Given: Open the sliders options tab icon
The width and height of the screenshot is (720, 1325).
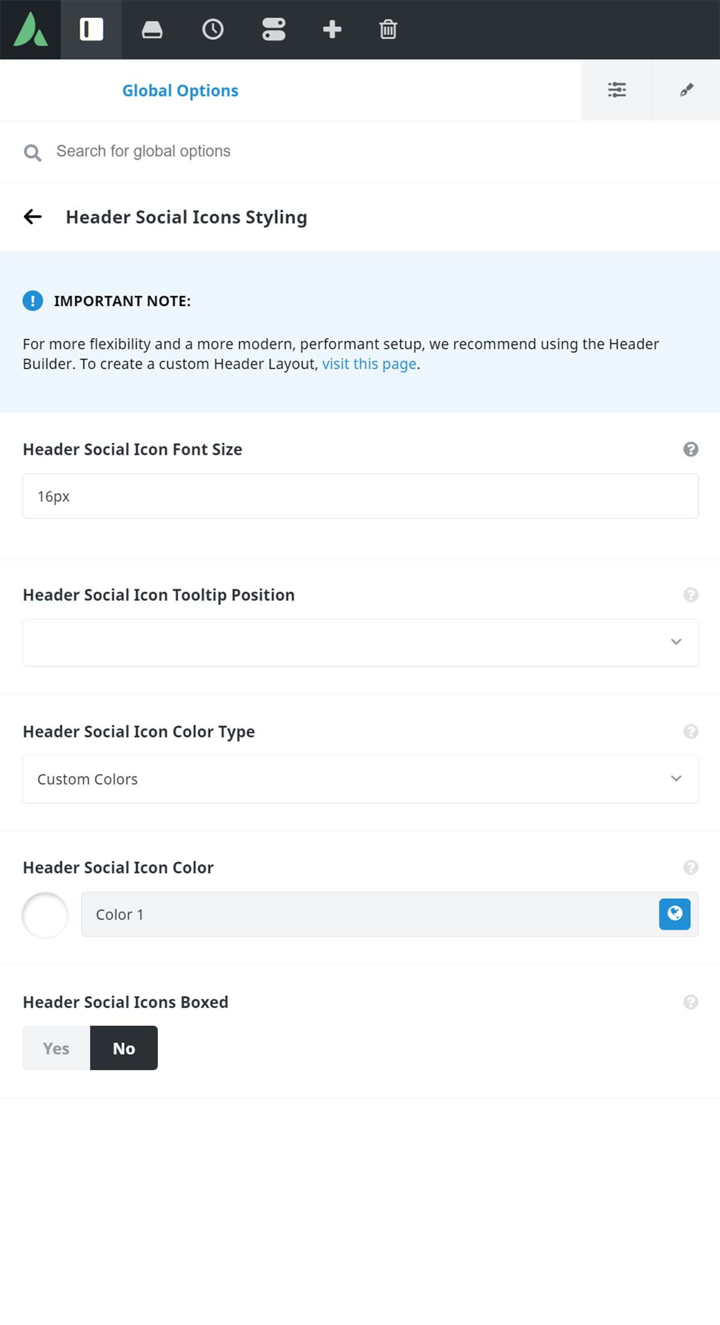Looking at the screenshot, I should pos(617,90).
